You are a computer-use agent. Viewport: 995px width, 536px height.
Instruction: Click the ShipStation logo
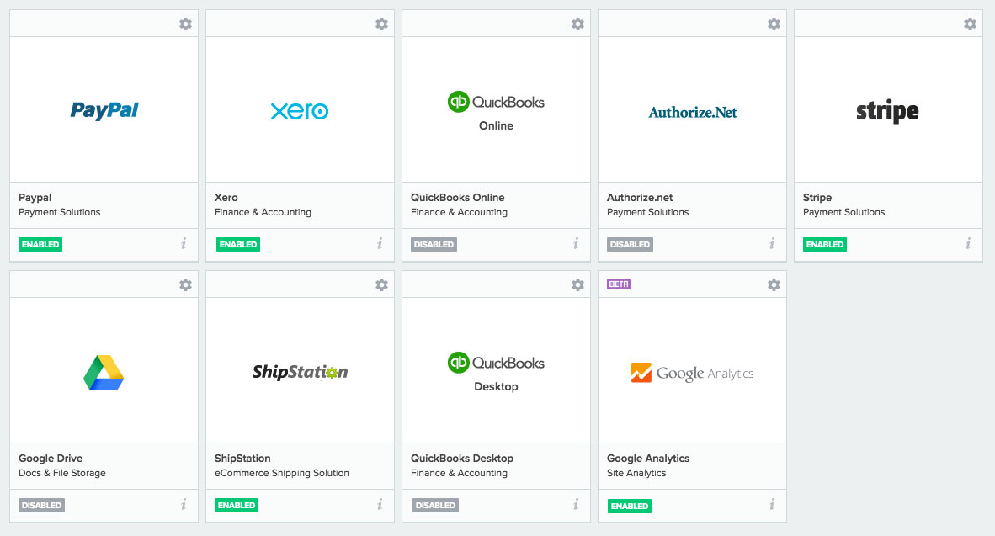point(300,372)
